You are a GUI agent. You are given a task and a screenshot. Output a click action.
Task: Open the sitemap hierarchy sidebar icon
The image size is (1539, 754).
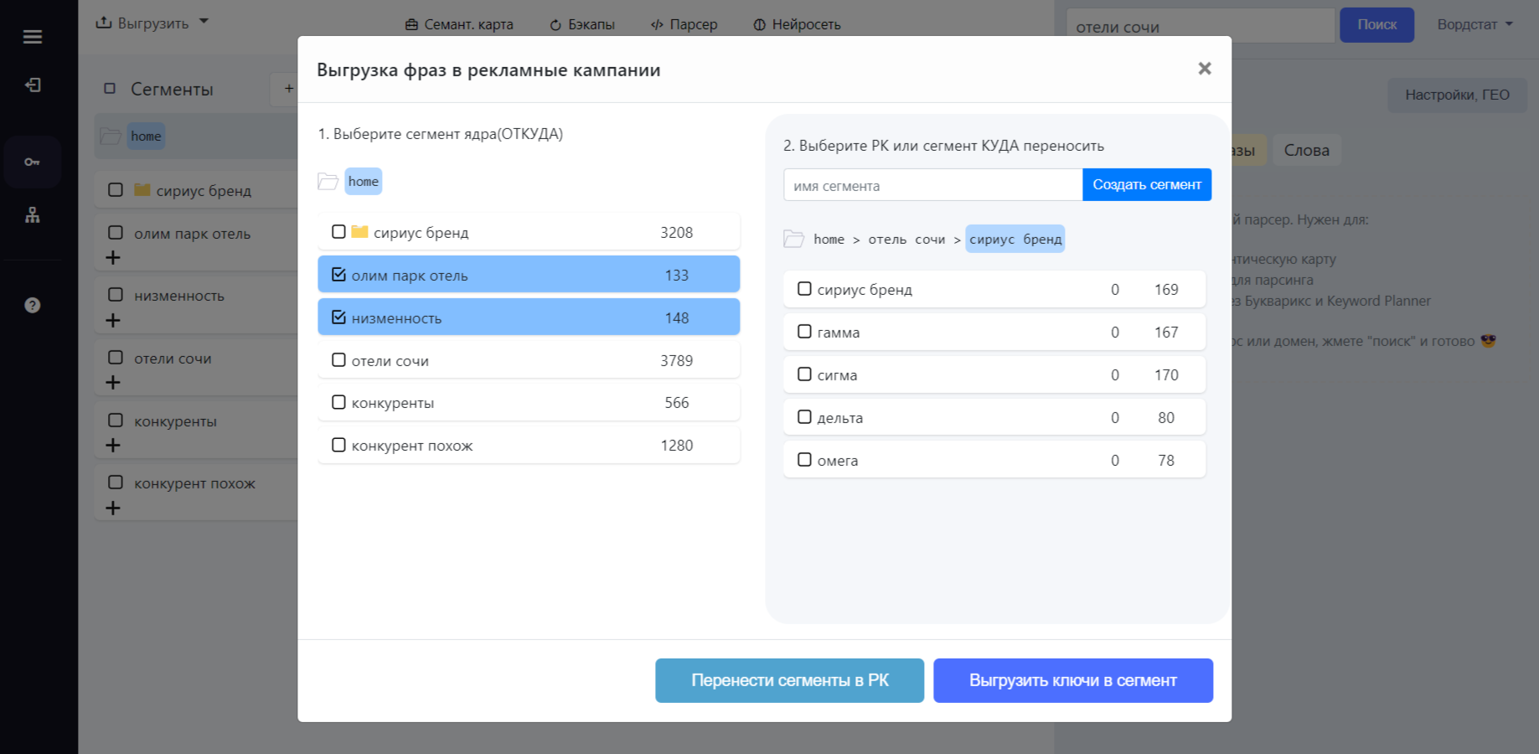(33, 215)
